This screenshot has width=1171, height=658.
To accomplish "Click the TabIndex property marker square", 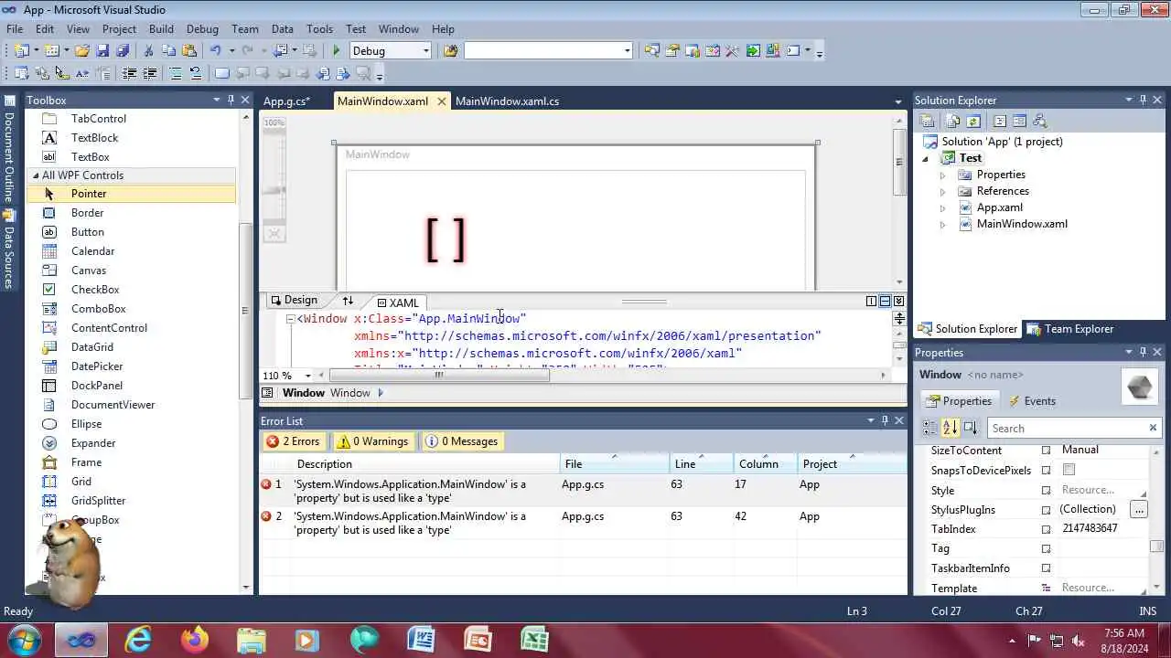I will pos(1046,529).
